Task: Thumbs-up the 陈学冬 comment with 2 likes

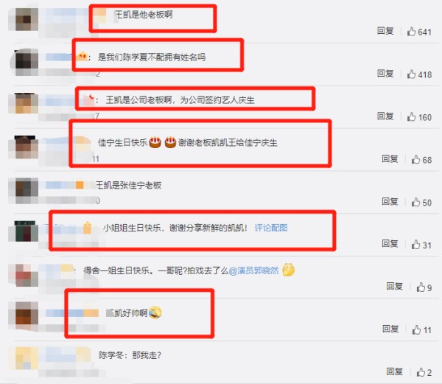Action: click(421, 372)
